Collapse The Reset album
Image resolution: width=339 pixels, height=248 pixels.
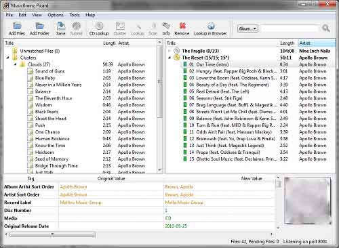tap(169, 58)
